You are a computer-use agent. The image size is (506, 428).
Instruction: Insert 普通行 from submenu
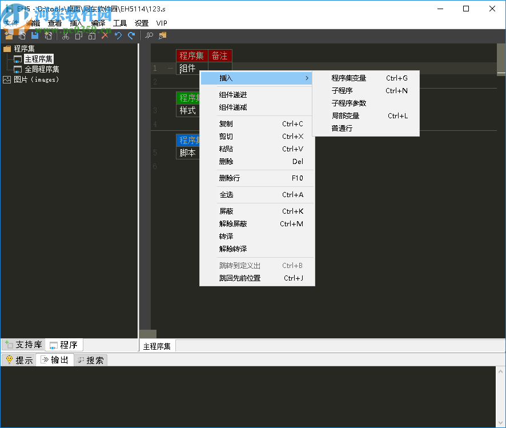coord(366,129)
